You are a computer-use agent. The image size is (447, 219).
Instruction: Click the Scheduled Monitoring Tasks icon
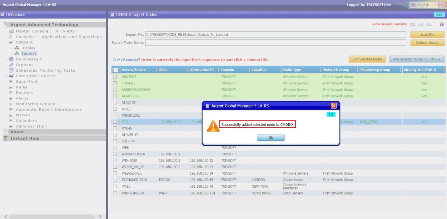(x=11, y=70)
